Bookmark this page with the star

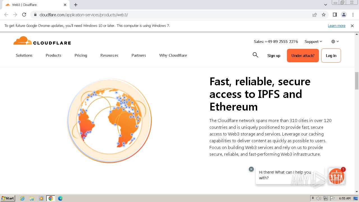tap(324, 15)
